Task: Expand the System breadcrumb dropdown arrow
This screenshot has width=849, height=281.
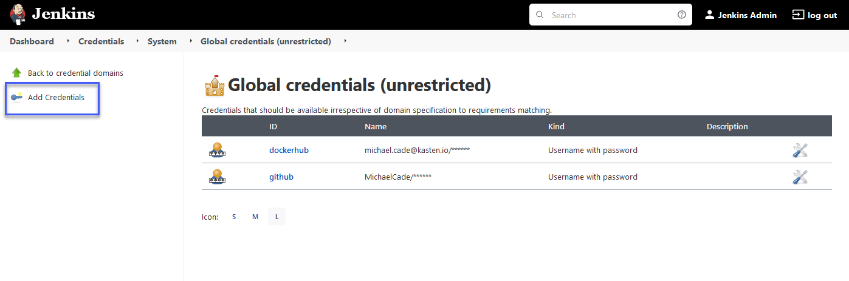Action: (191, 41)
